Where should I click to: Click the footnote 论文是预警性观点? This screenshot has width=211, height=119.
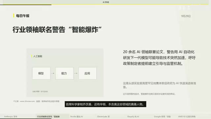(x=149, y=94)
